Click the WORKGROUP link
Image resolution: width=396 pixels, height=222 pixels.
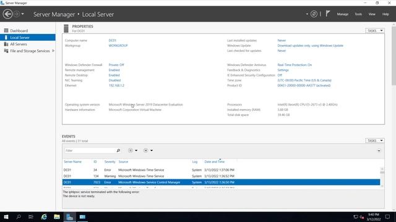pos(118,46)
